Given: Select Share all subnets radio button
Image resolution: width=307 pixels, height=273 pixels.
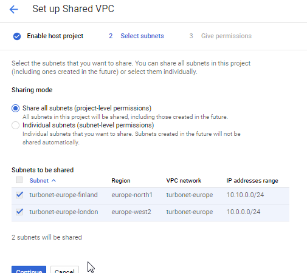Looking at the screenshot, I should tap(16, 109).
